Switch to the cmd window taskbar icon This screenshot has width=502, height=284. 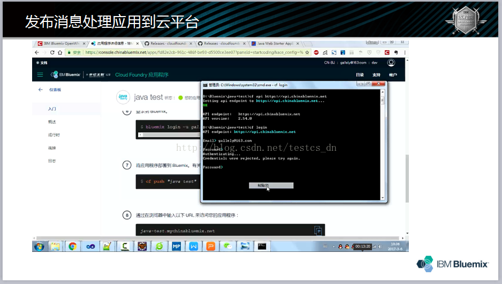(262, 246)
